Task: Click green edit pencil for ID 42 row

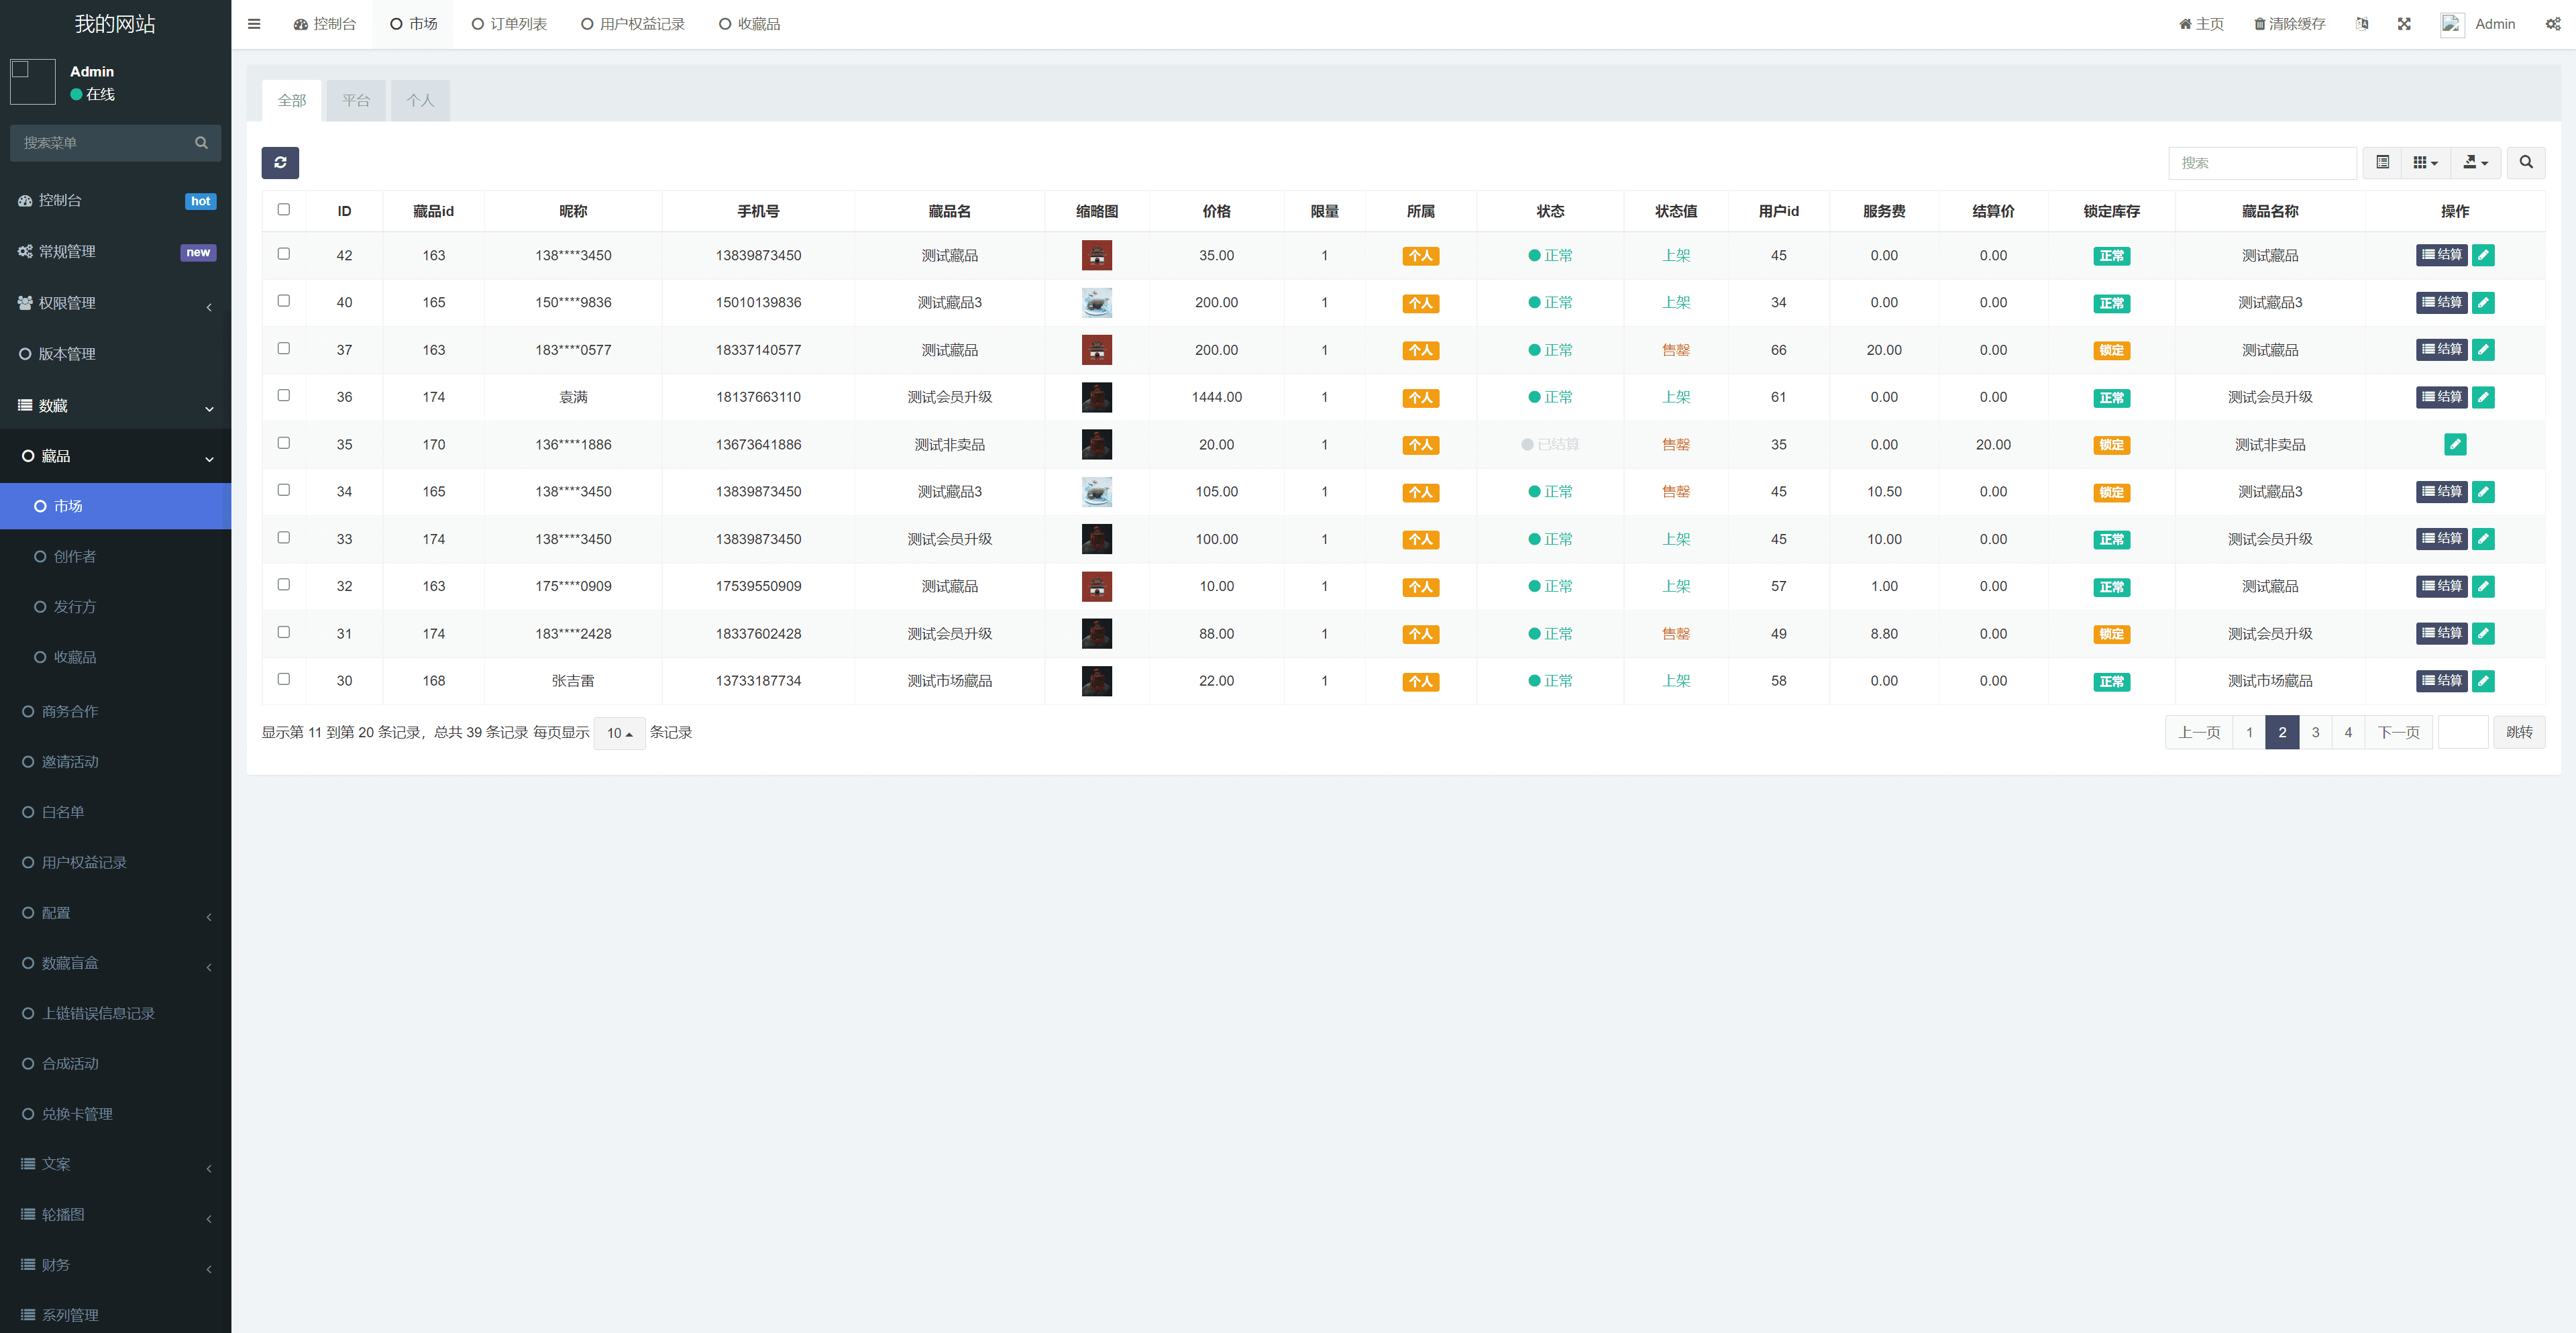Action: [x=2482, y=255]
